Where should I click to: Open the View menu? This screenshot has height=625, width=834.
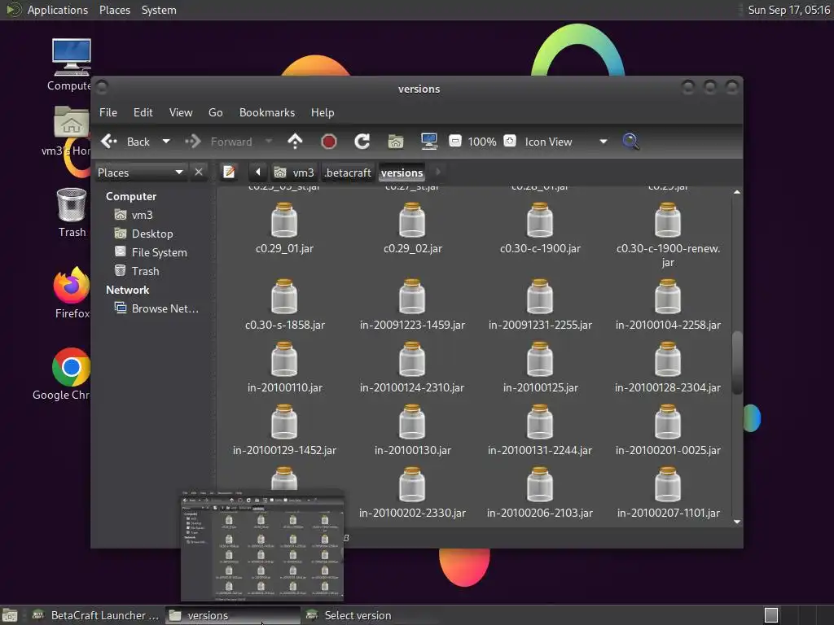(181, 112)
